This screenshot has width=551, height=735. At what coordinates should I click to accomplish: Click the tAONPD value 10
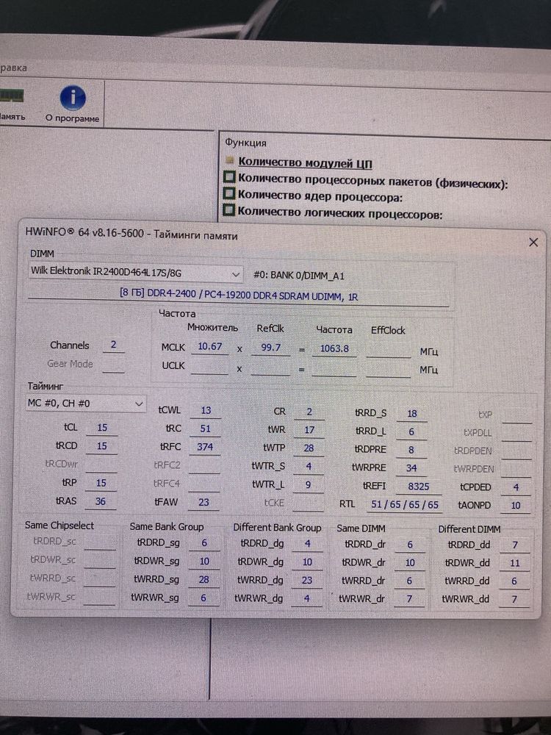pyautogui.click(x=516, y=506)
